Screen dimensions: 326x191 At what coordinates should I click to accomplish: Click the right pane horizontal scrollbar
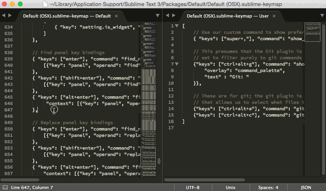click(205, 180)
